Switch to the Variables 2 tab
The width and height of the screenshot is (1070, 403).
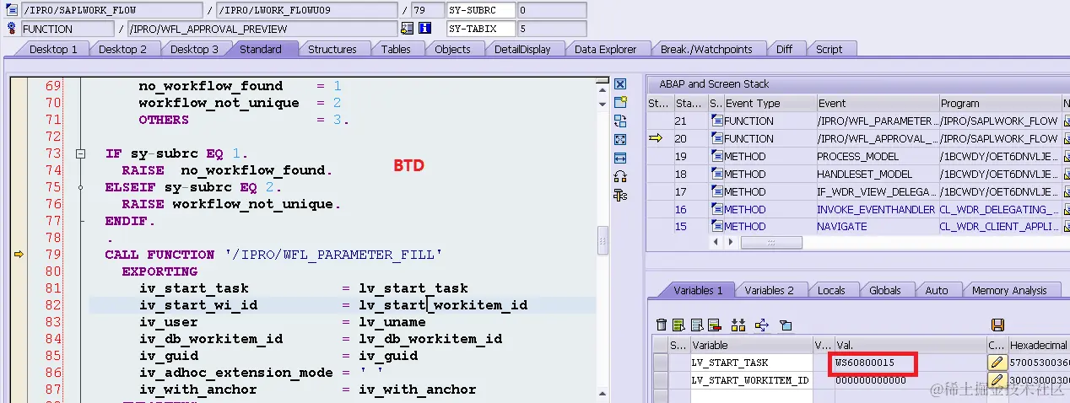click(x=769, y=290)
